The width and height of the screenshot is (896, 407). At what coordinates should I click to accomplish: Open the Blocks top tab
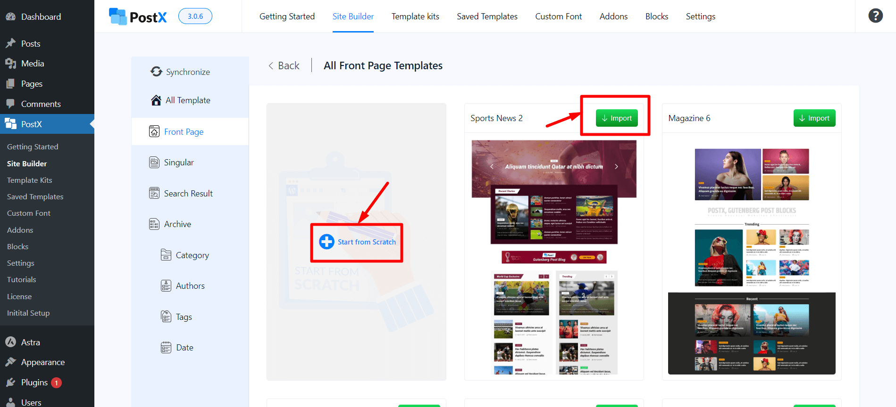pos(657,16)
